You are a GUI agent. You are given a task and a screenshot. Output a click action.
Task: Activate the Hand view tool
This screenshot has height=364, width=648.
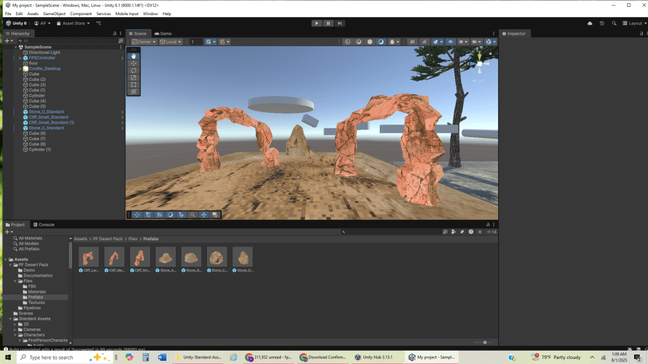134,56
